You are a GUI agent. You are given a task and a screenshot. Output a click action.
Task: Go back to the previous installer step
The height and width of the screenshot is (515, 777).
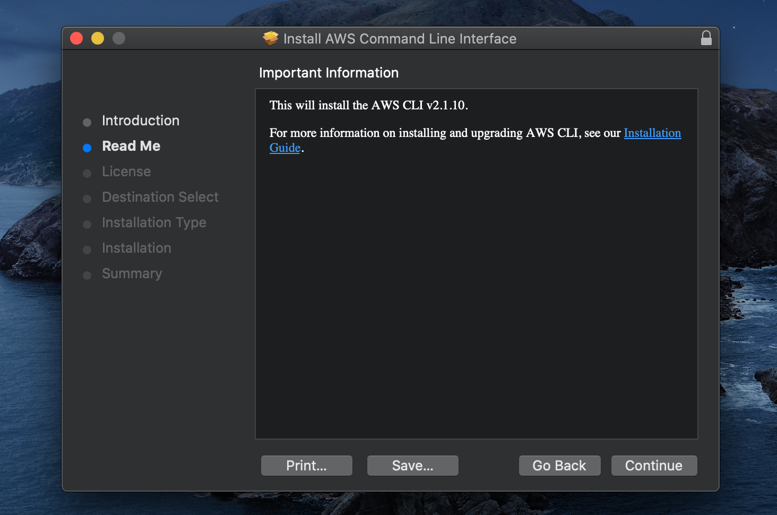(x=559, y=466)
